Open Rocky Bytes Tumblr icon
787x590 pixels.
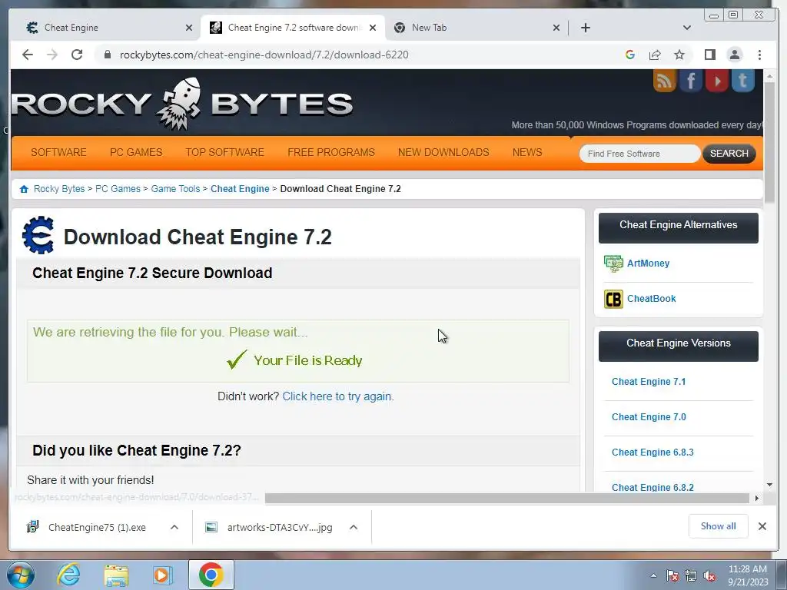point(743,80)
